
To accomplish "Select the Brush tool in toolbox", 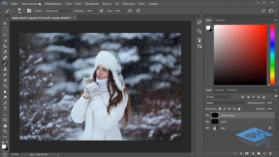I will (5, 63).
